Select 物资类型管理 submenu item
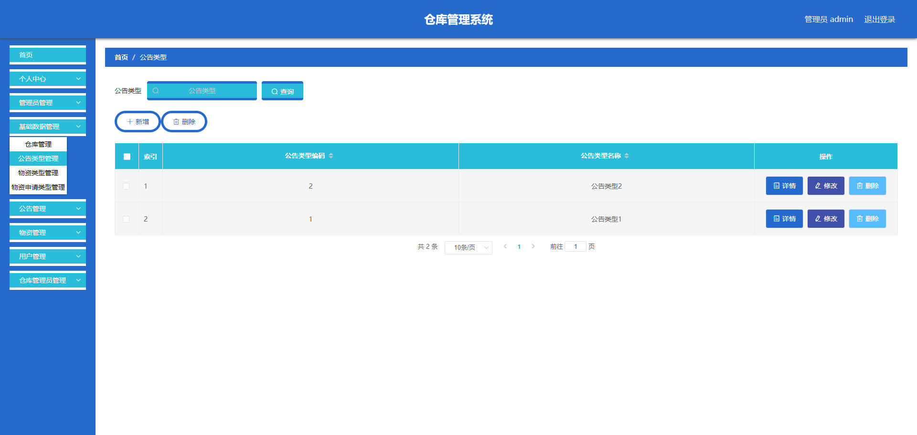The image size is (917, 435). tap(38, 173)
